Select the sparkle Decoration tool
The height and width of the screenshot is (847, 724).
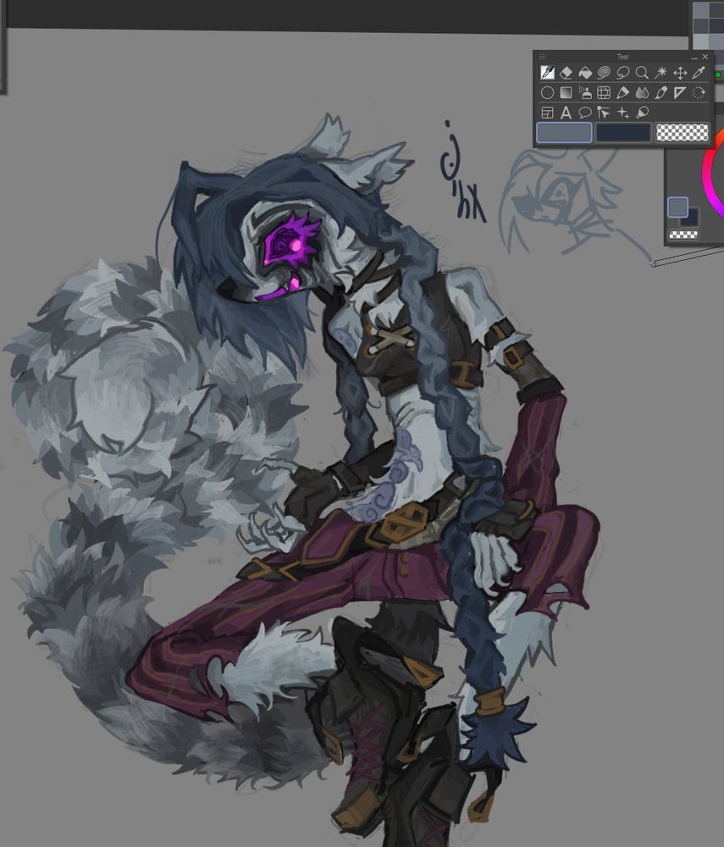(623, 113)
